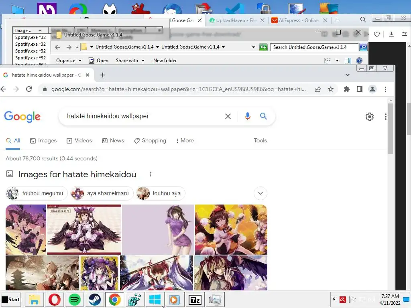Click the Chrome forward arrow
Screen dimensions: 411x308
[16, 89]
